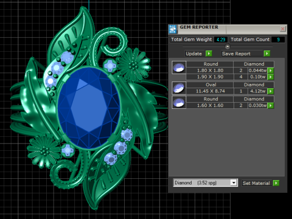The height and width of the screenshot is (219, 292).
Task: Click green arrow for 0.10tw row
Action: click(x=271, y=77)
